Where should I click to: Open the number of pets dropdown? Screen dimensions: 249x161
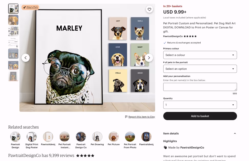click(200, 69)
